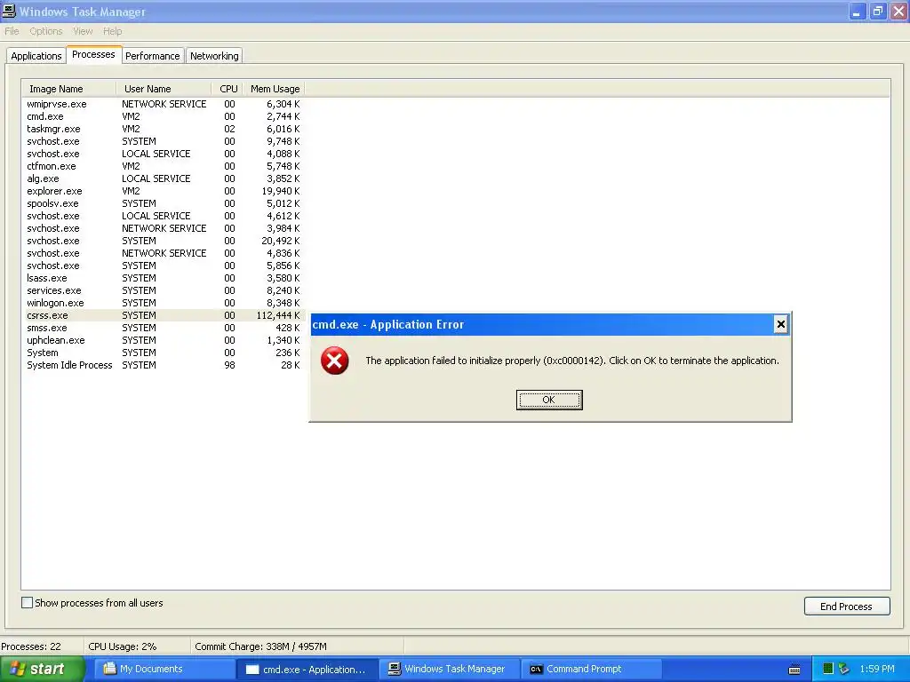Select the spoolsv.exe process
The height and width of the screenshot is (682, 910).
point(164,203)
